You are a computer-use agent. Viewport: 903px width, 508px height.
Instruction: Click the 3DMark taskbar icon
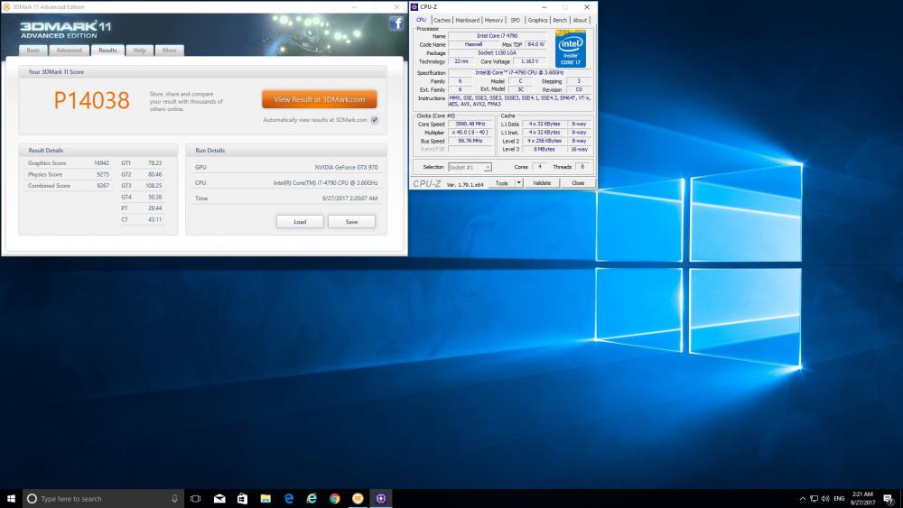point(358,498)
